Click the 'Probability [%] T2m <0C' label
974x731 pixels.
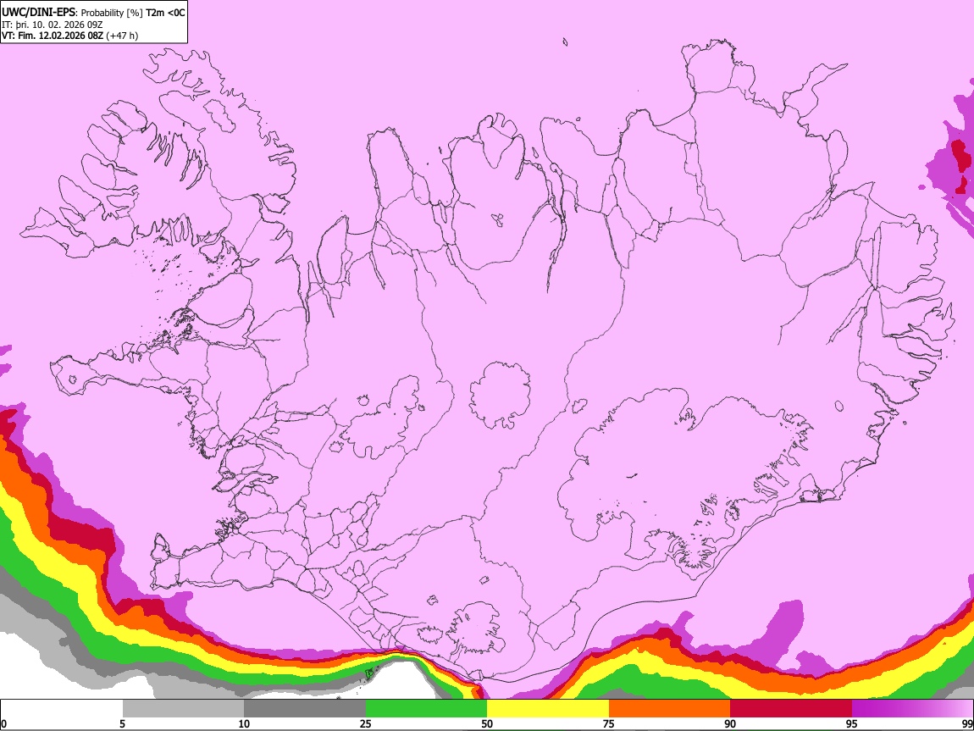point(133,13)
